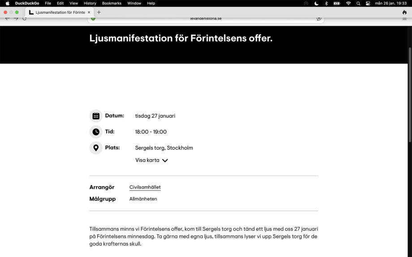Open the Apple menu
The image size is (412, 257).
click(x=7, y=3)
